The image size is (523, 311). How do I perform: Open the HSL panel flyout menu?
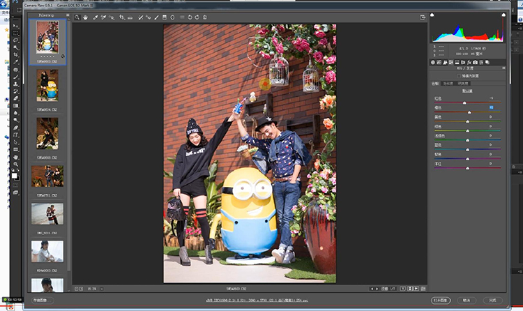click(x=503, y=68)
